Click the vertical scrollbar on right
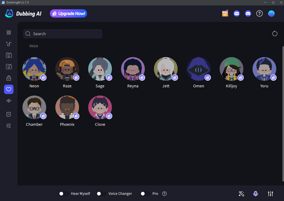 (283, 114)
